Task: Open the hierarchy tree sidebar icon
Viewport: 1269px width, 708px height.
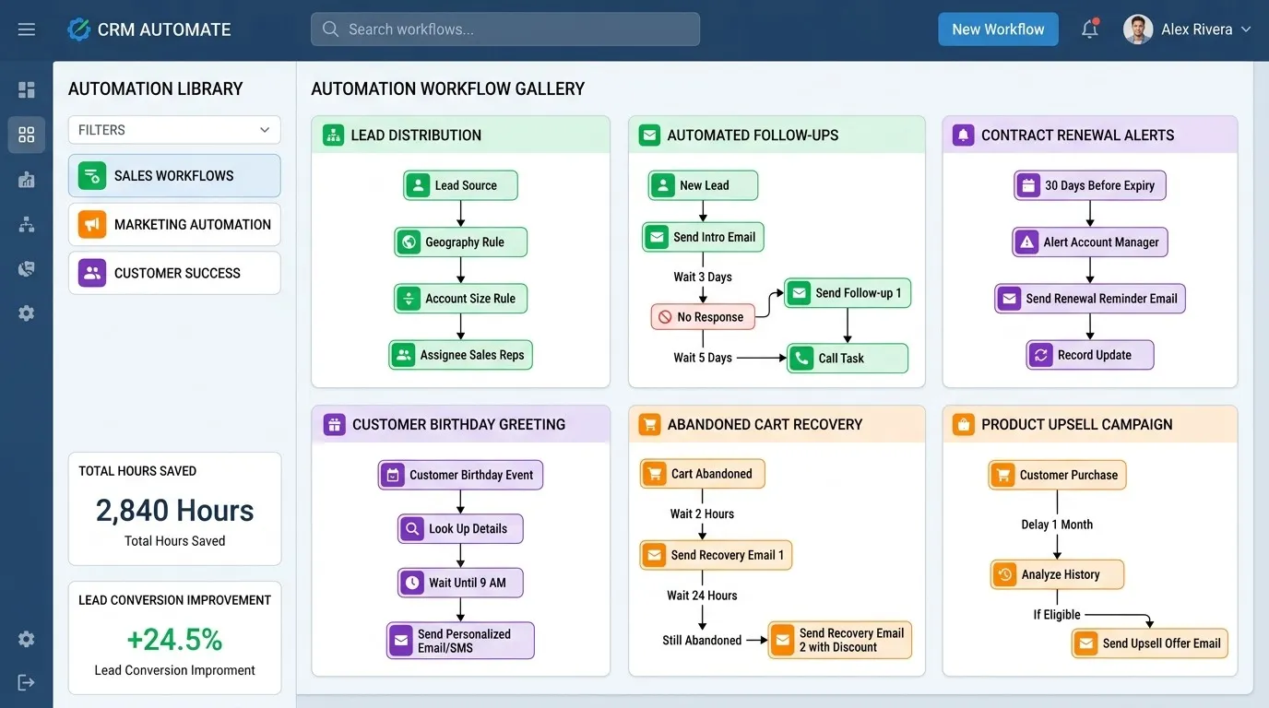Action: [26, 224]
